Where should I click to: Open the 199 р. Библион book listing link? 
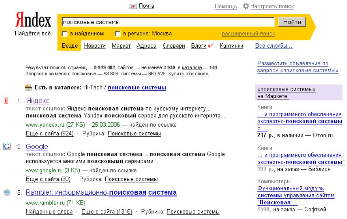pos(301,158)
